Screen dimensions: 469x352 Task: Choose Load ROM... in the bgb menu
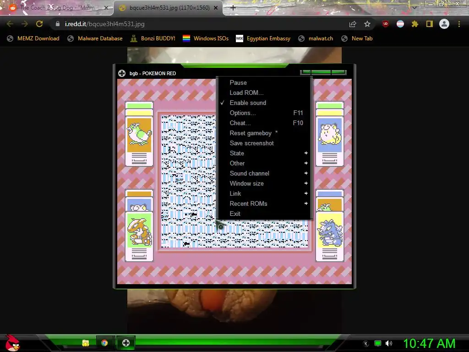coord(264,93)
